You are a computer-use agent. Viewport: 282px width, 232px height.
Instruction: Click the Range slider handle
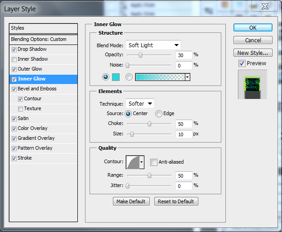click(x=149, y=175)
